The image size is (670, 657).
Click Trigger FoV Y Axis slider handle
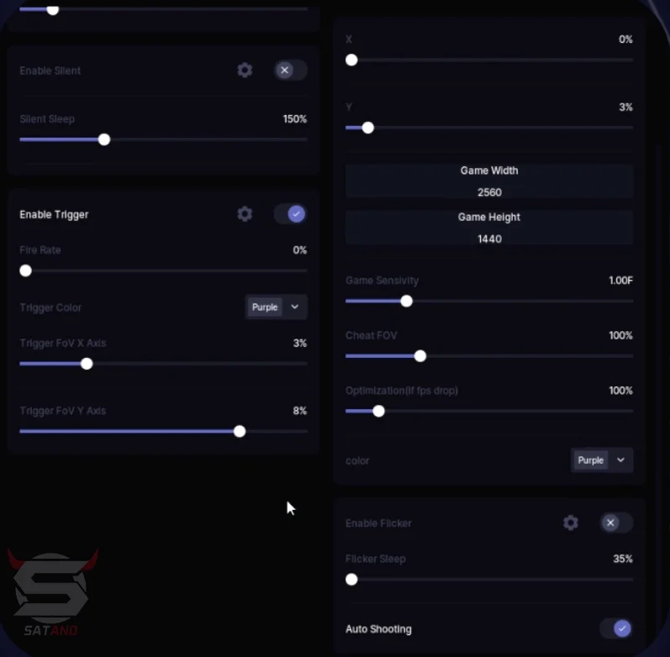tap(240, 432)
